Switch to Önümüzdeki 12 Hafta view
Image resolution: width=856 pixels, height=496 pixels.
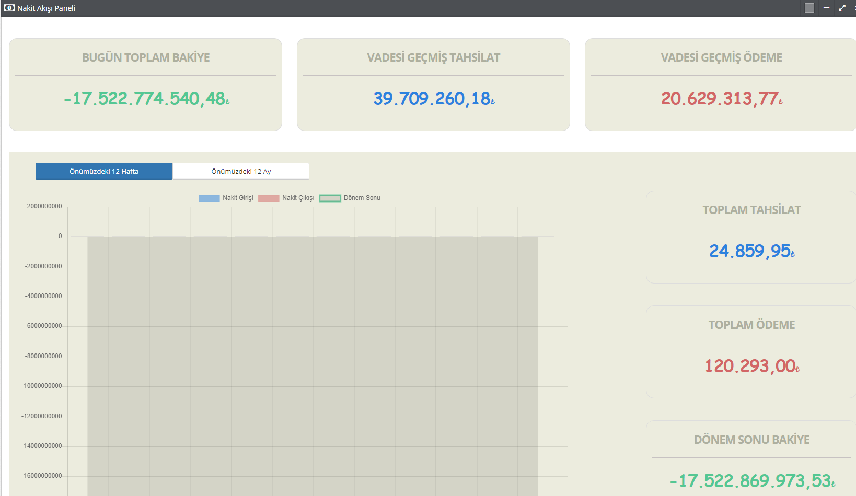pos(104,171)
